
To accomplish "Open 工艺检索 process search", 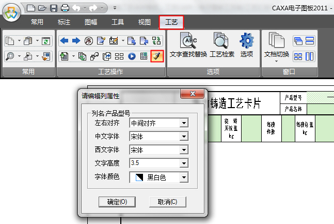I will [222, 46].
